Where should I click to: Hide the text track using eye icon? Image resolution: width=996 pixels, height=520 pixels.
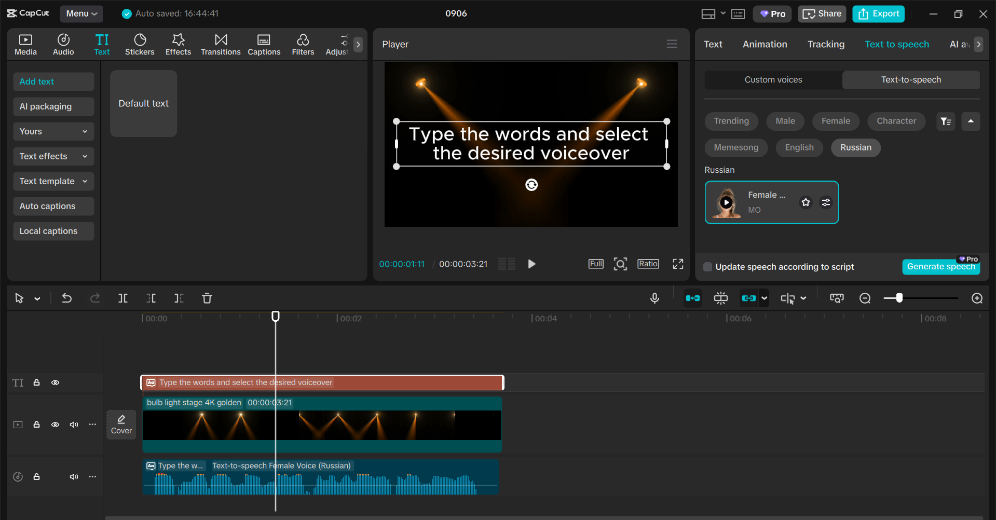(55, 382)
